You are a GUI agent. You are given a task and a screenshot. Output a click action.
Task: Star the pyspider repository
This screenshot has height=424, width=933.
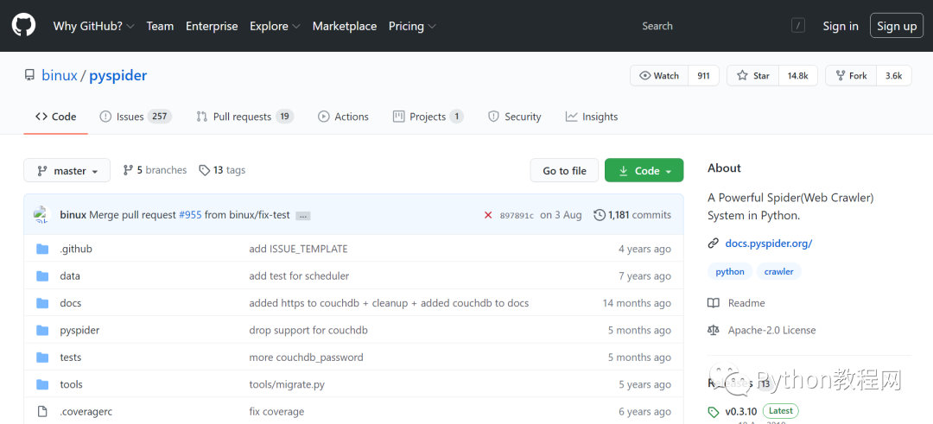pos(753,76)
